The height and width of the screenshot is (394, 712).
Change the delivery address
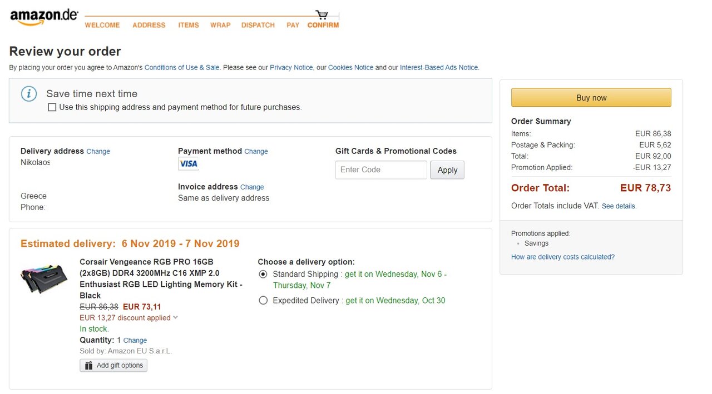(98, 151)
